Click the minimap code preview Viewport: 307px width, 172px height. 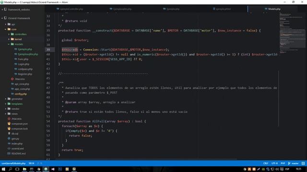click(292, 33)
